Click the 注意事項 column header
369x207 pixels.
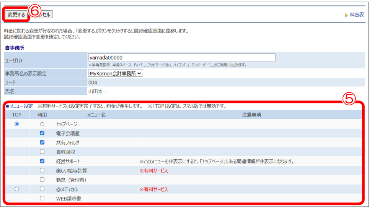(251, 115)
